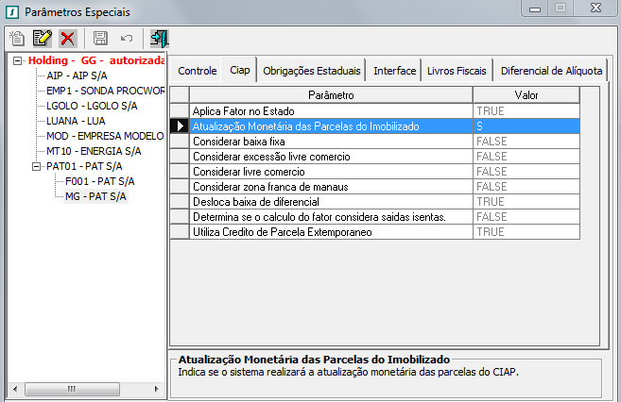The width and height of the screenshot is (621, 402).
Task: Open the Obrigações Estaduais tab
Action: tap(312, 71)
